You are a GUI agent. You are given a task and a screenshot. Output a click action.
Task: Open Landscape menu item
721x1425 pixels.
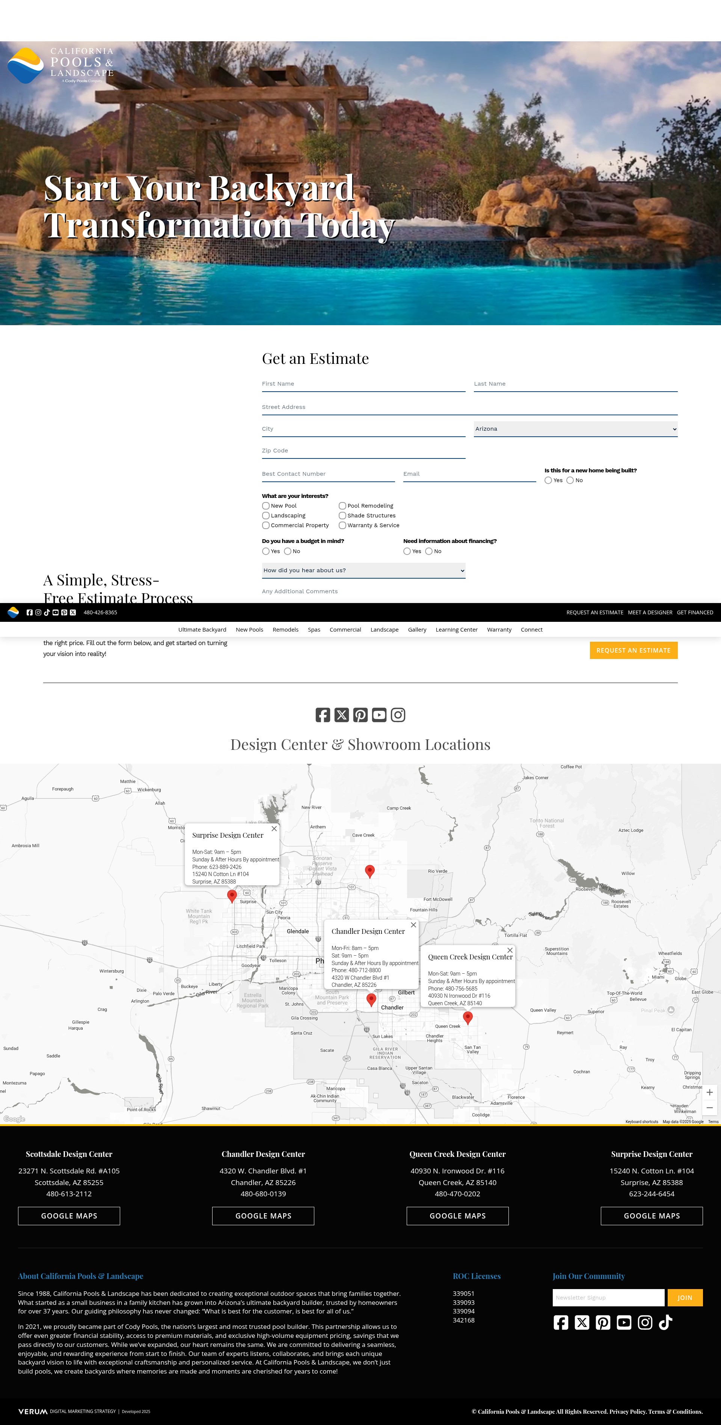(x=385, y=630)
